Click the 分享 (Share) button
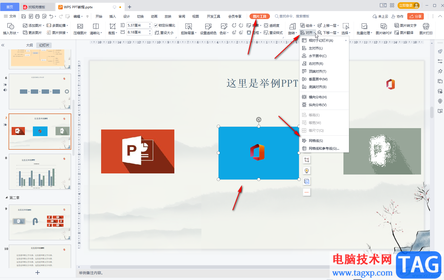444x280 pixels. (416, 16)
